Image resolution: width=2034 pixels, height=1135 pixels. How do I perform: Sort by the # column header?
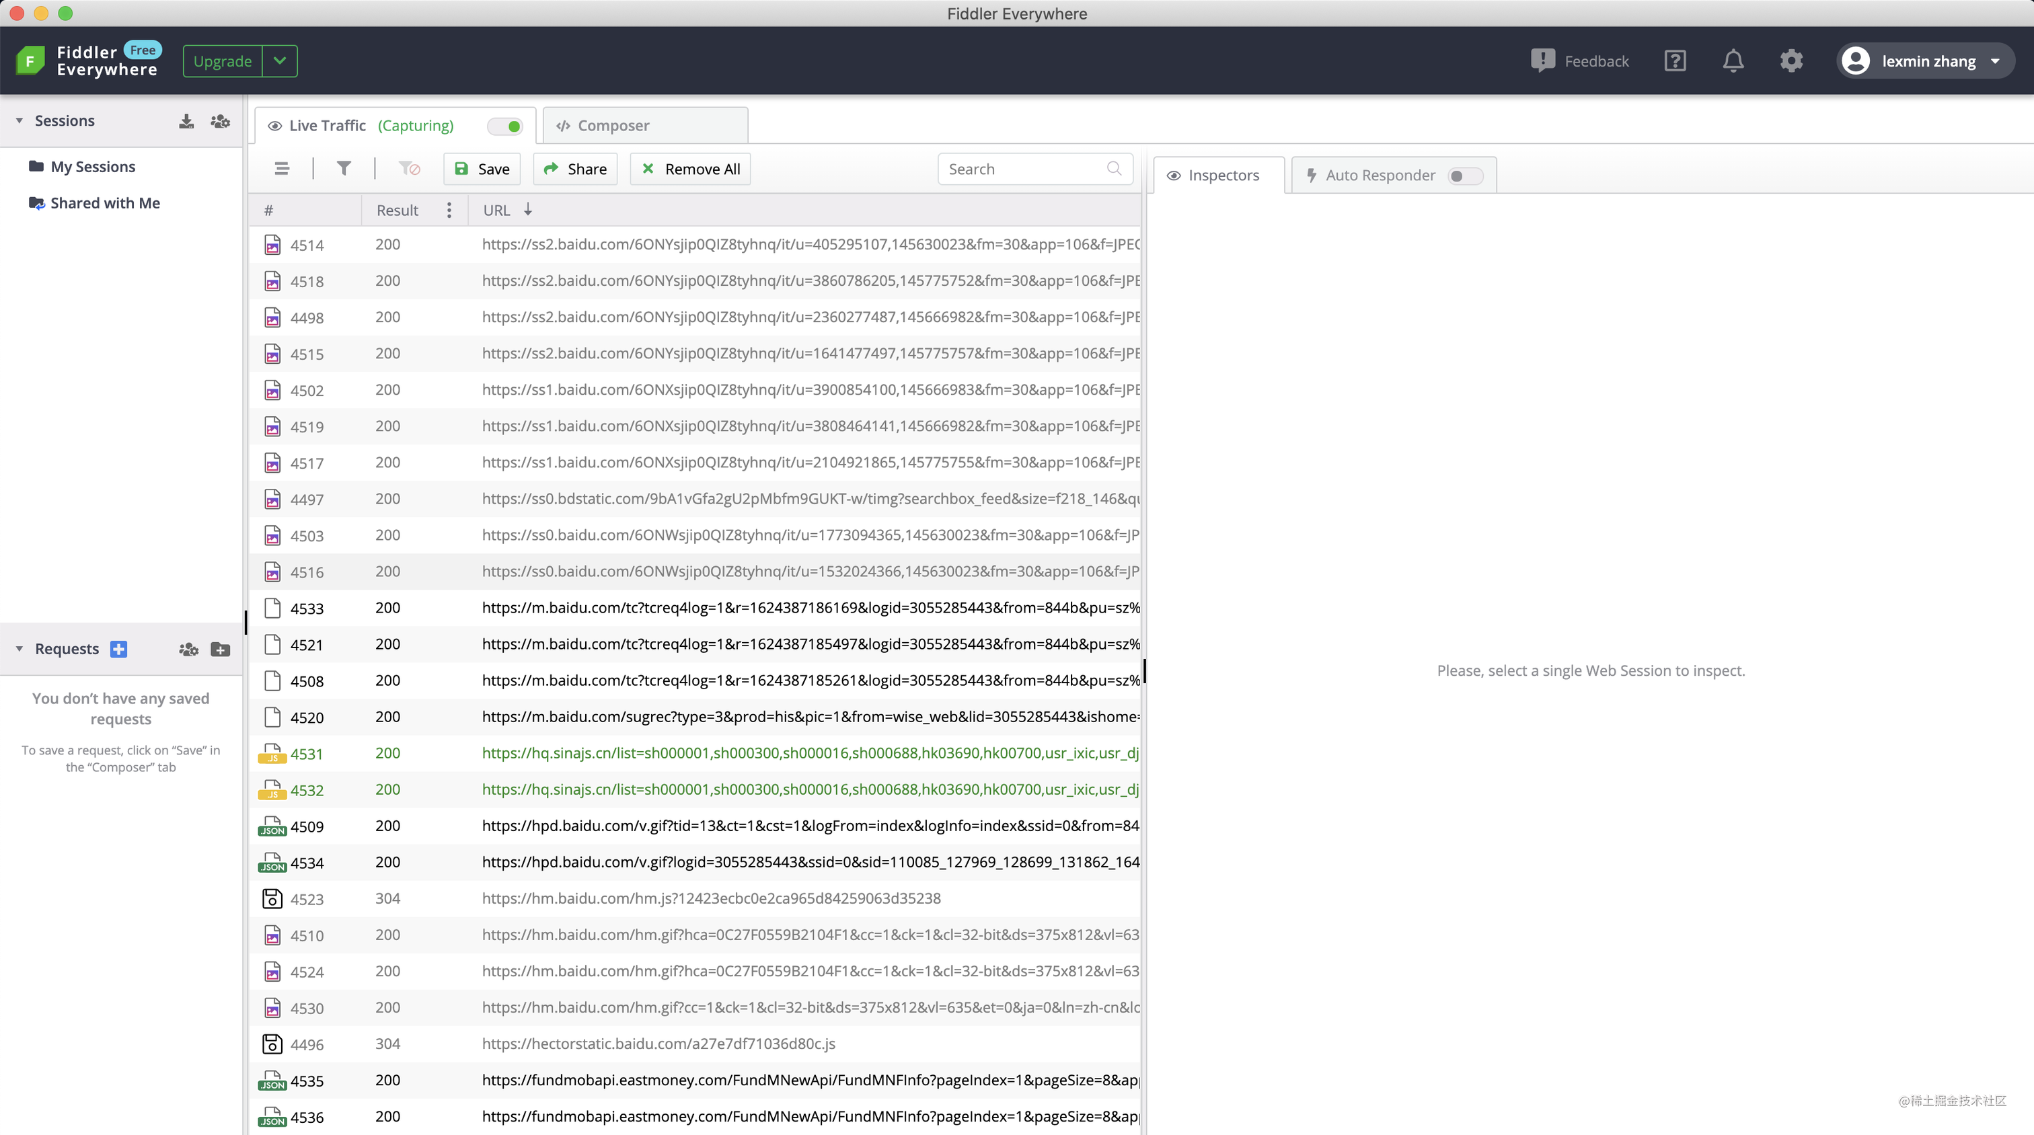pos(268,210)
